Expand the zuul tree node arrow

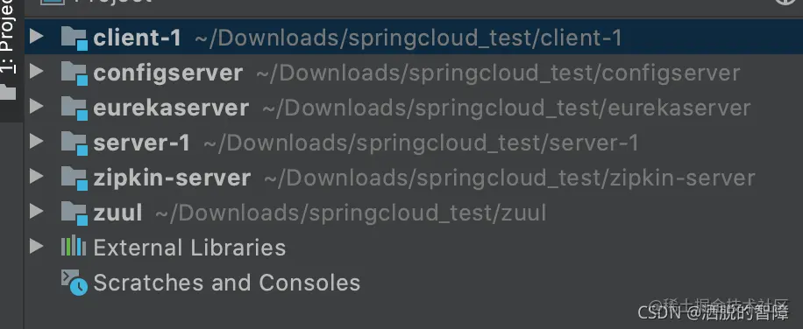point(36,211)
